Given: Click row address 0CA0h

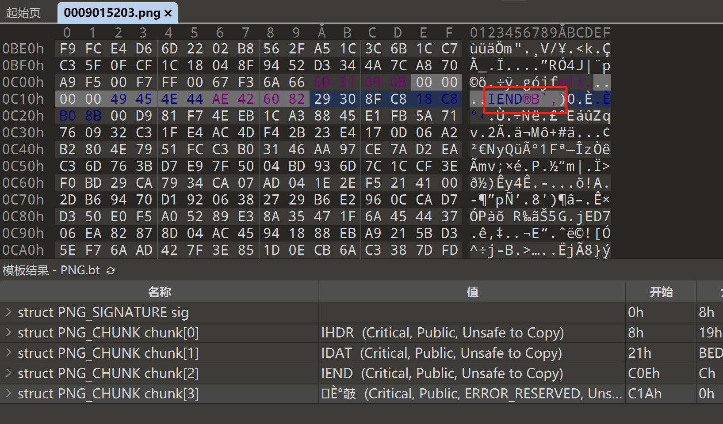Looking at the screenshot, I should [x=23, y=250].
